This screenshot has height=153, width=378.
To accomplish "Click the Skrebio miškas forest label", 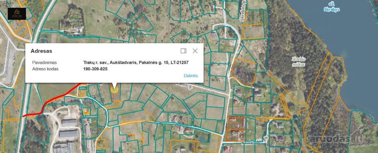I will pyautogui.click(x=299, y=62).
